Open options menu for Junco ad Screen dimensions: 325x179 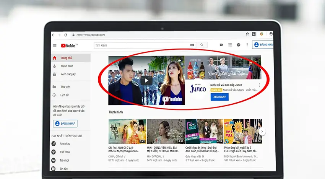point(259,85)
